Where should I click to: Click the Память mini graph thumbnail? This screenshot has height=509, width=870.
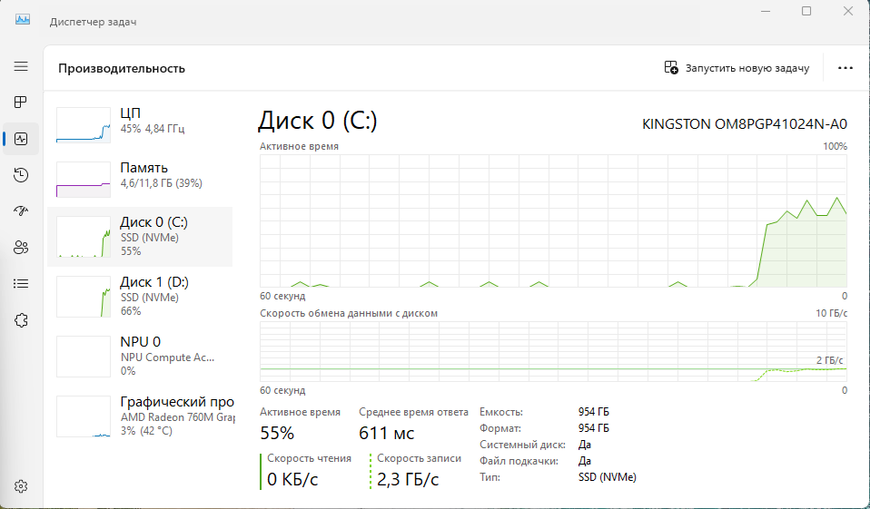[x=84, y=179]
